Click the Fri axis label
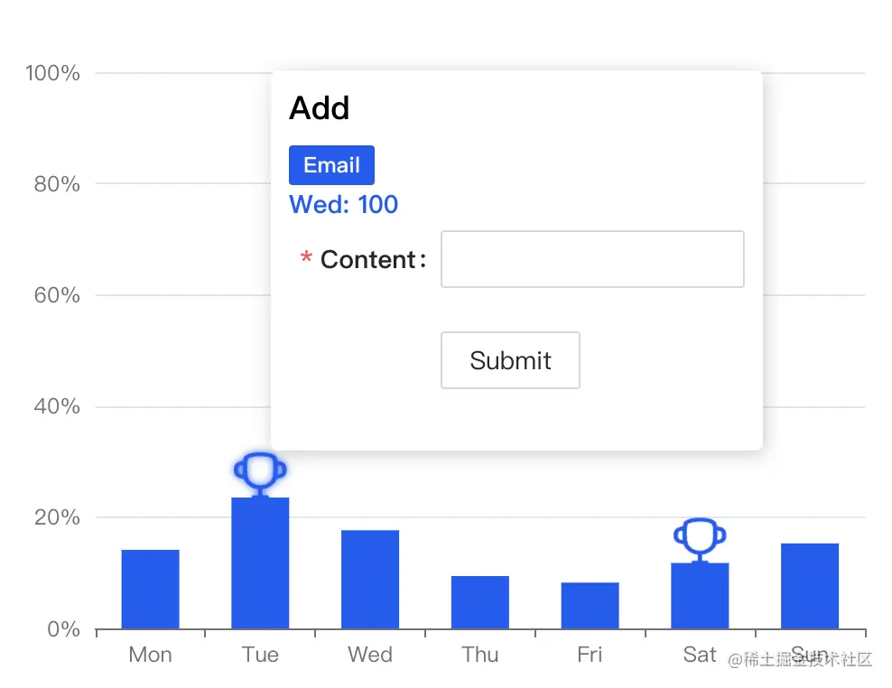 pyautogui.click(x=590, y=655)
